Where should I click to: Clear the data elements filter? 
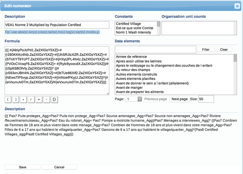224,50
